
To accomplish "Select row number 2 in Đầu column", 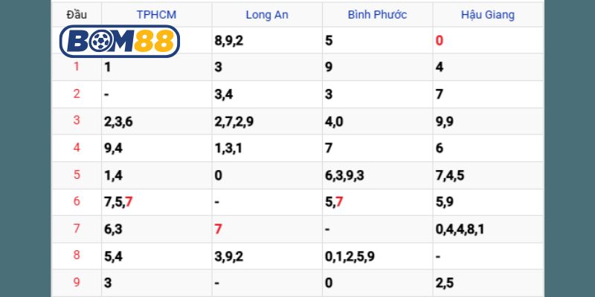I will pyautogui.click(x=76, y=94).
